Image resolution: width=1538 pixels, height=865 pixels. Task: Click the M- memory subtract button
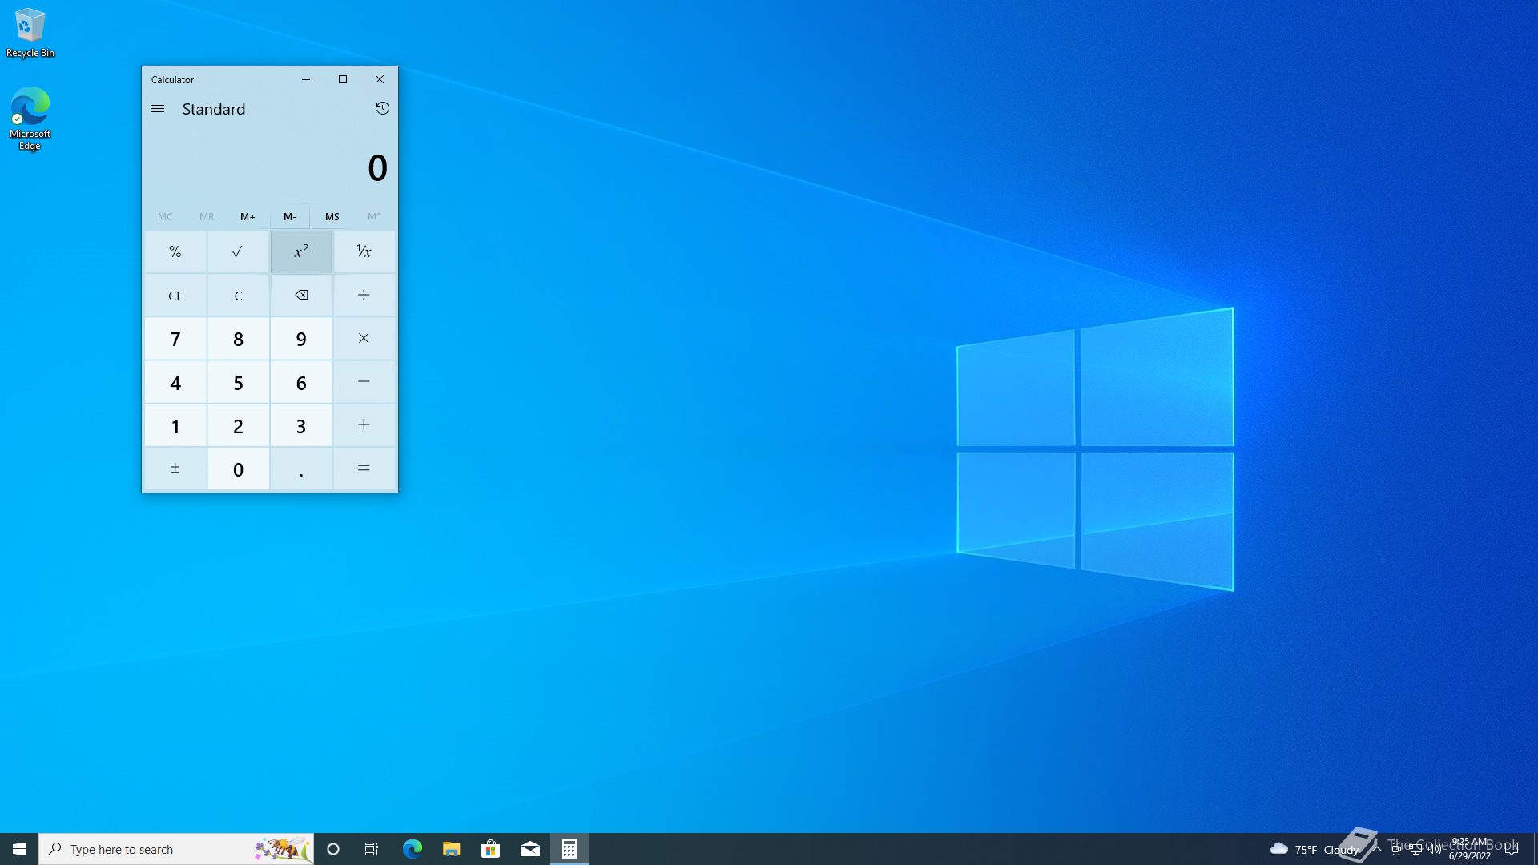(x=290, y=217)
